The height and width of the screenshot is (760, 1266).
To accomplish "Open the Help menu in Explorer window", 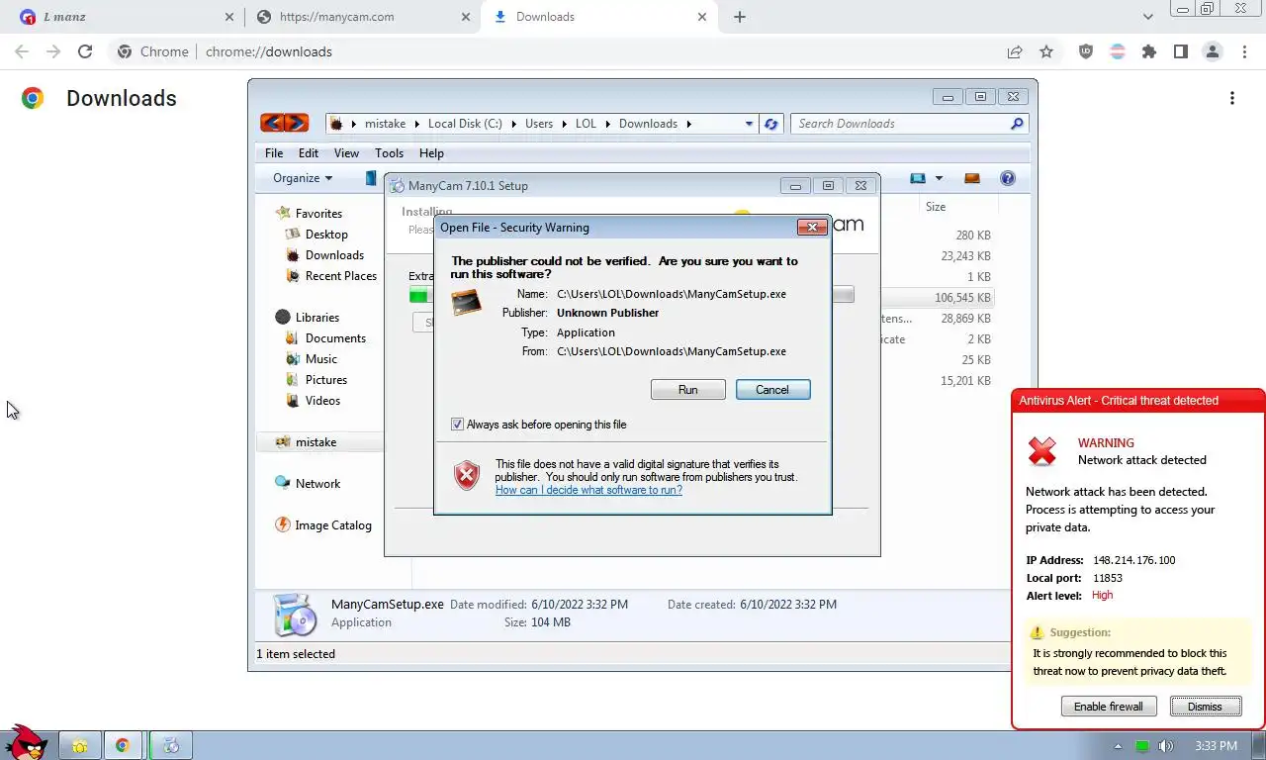I will 431,153.
